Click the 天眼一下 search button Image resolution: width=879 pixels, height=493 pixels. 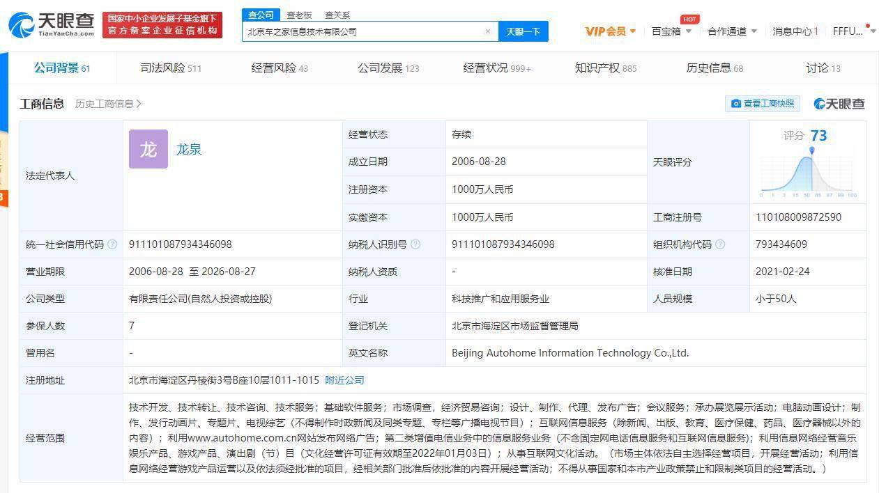(523, 31)
